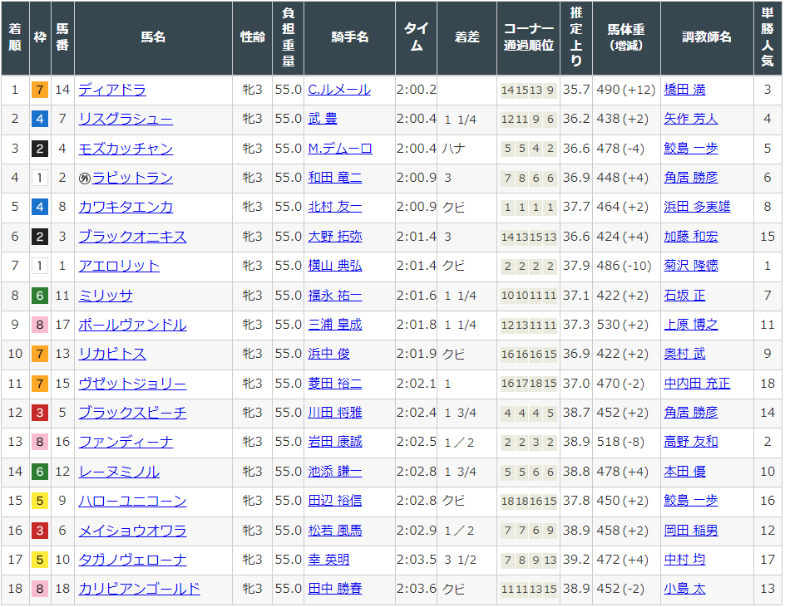Open trainer 鮫島 一歩 in モズカッチャン row

pyautogui.click(x=691, y=148)
